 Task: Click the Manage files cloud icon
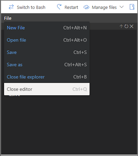point(86,7)
